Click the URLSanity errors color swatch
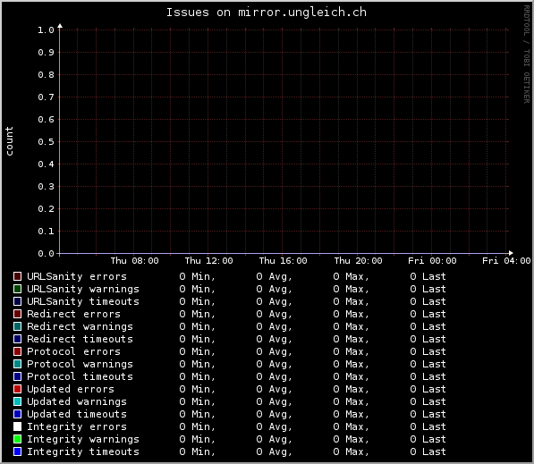The image size is (534, 464). tap(17, 276)
